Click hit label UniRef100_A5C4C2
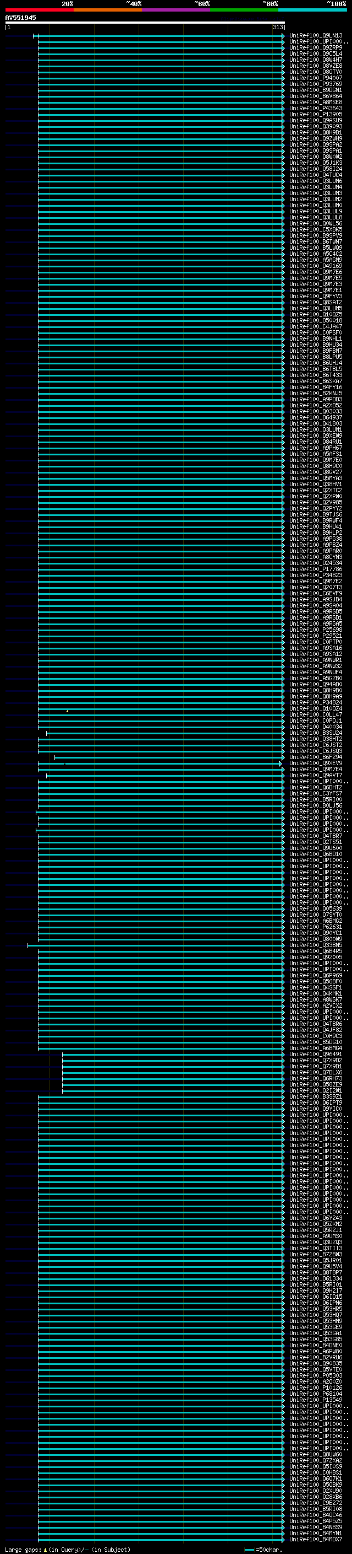The width and height of the screenshot is (352, 1554). 316,254
